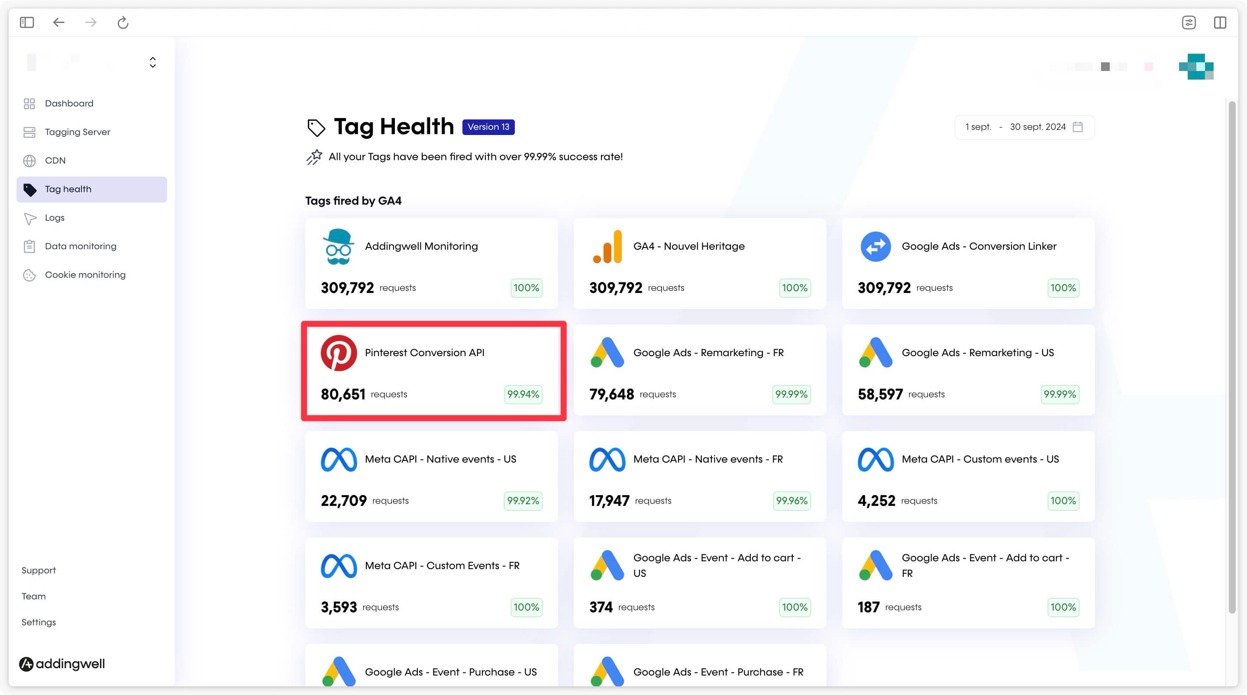Open Logs in the sidebar
Viewport: 1247px width, 695px height.
click(91, 218)
